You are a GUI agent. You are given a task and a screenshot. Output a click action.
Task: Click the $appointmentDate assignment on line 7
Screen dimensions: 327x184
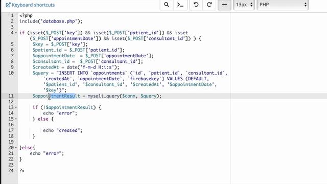tap(93, 56)
